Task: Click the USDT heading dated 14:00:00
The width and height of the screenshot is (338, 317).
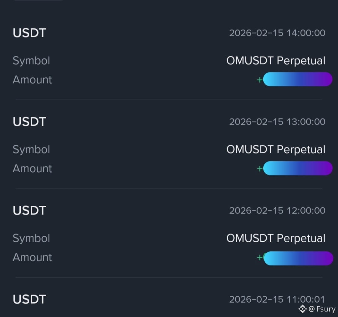Action: (x=29, y=33)
